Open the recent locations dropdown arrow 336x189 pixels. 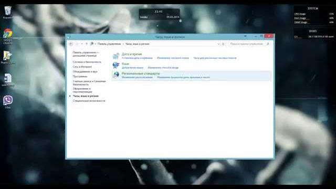[82, 44]
